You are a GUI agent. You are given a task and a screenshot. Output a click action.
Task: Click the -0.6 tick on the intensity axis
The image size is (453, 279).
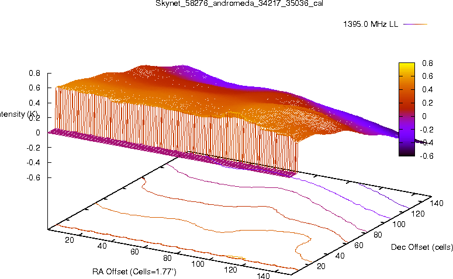coord(33,177)
